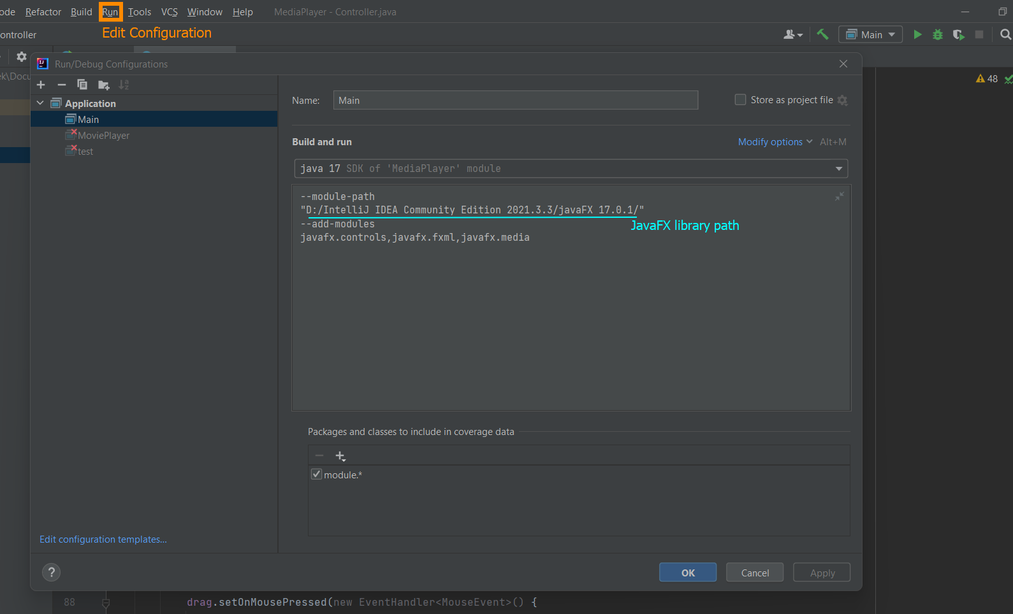Add a coverage package with plus icon
The height and width of the screenshot is (614, 1013).
tap(340, 456)
